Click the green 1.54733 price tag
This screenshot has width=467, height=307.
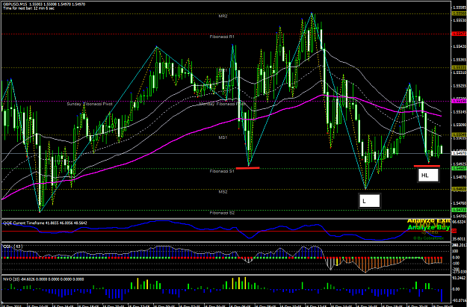point(459,210)
